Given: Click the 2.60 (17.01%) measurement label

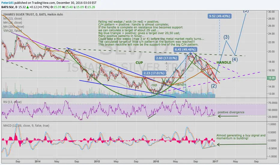Looking at the screenshot, I should (166, 58).
